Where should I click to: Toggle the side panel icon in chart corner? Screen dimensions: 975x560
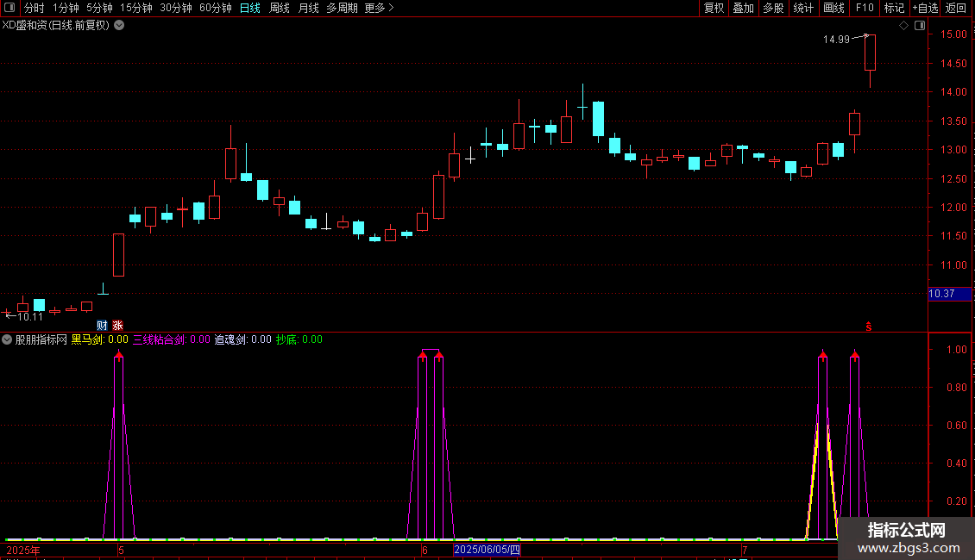(921, 26)
